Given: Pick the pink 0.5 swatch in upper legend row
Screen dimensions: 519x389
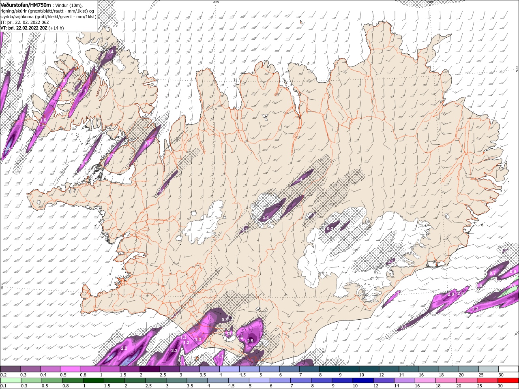Looking at the screenshot, I should tap(70, 369).
